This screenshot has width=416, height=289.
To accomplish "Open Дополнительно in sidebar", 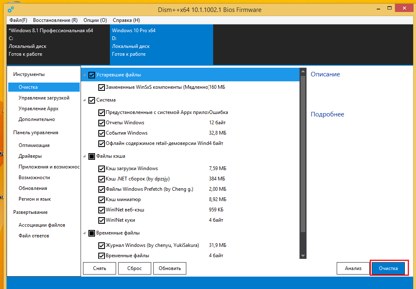I will pos(37,119).
